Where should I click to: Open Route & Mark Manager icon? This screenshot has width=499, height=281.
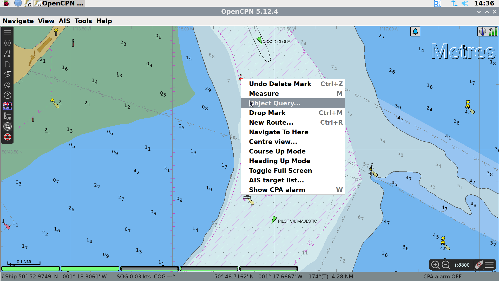[x=8, y=64]
